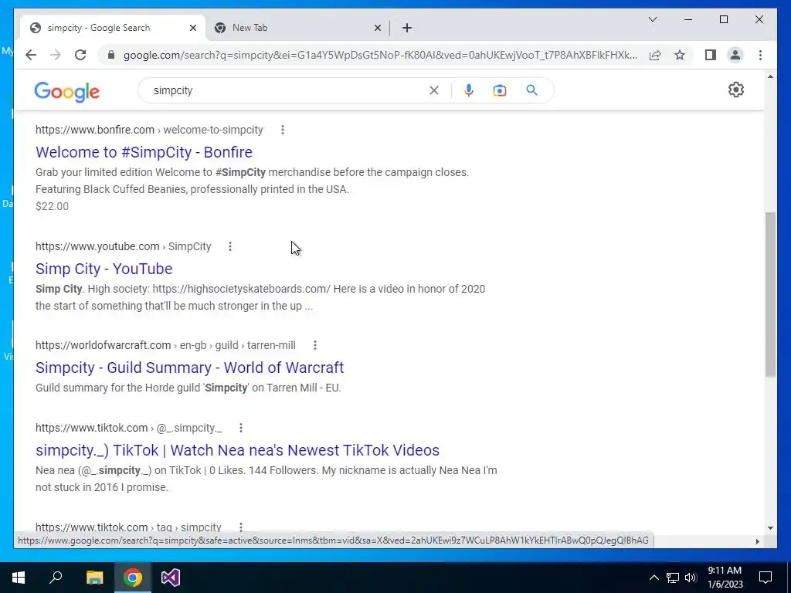Open network status tray icon
This screenshot has width=791, height=593.
(673, 578)
